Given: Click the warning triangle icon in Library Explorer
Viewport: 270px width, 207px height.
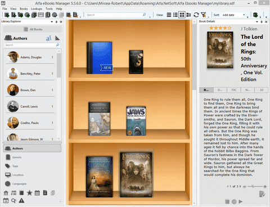Looking at the screenshot, I should pyautogui.click(x=21, y=201).
